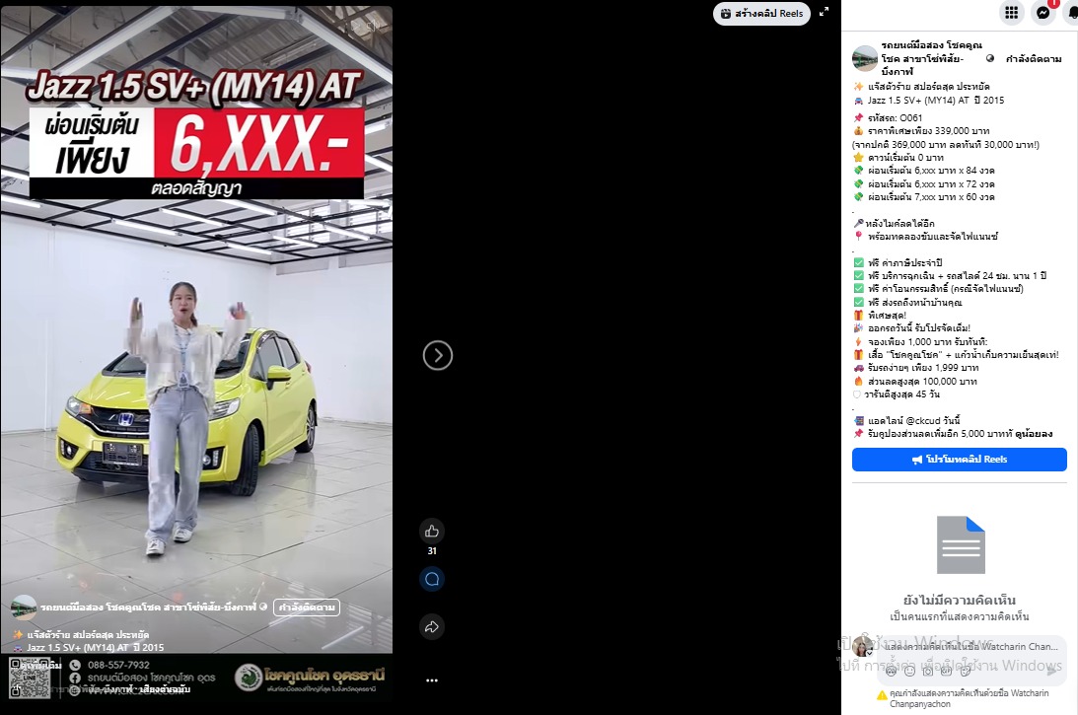Open Messenger chats icon
Image resolution: width=1078 pixels, height=715 pixels.
pos(1042,13)
